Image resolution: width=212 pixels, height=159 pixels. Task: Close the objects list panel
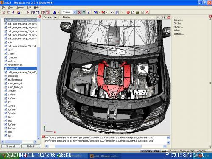tap(40, 17)
